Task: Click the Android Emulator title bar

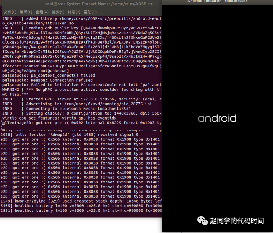Action: (x=217, y=1)
